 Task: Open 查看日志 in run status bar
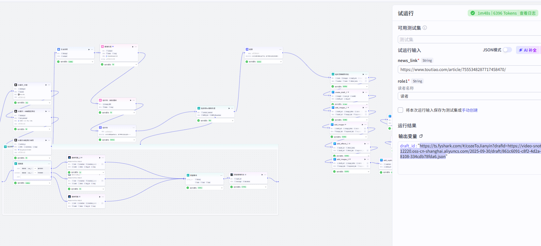(528, 13)
